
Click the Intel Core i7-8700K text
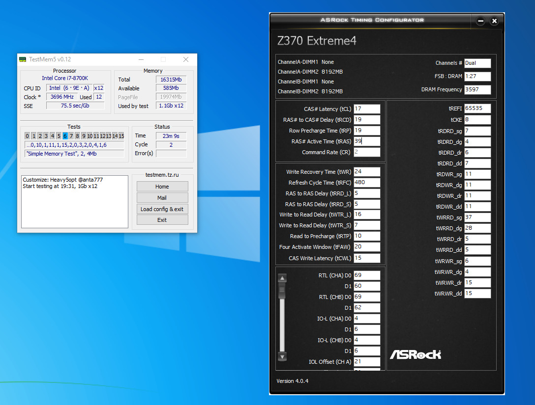(65, 79)
